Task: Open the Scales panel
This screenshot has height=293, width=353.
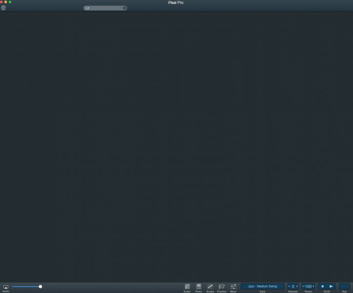Action: point(210,287)
